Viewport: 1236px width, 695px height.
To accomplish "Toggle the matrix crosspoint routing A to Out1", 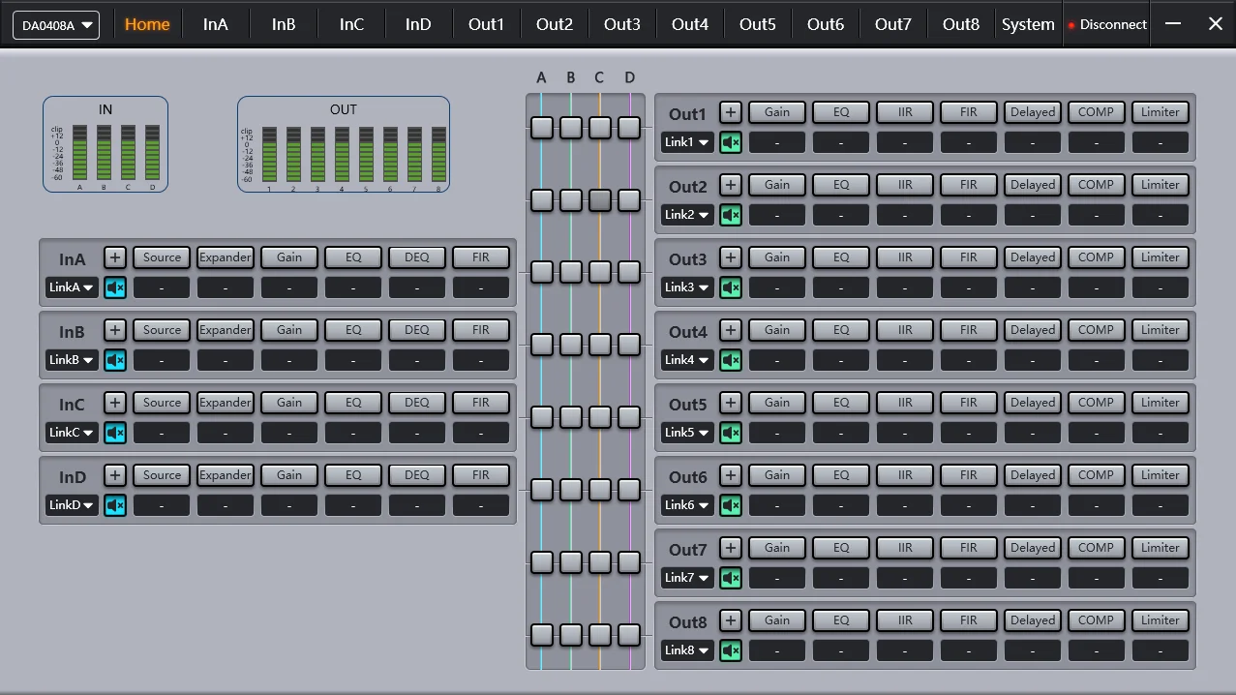I will 542,126.
